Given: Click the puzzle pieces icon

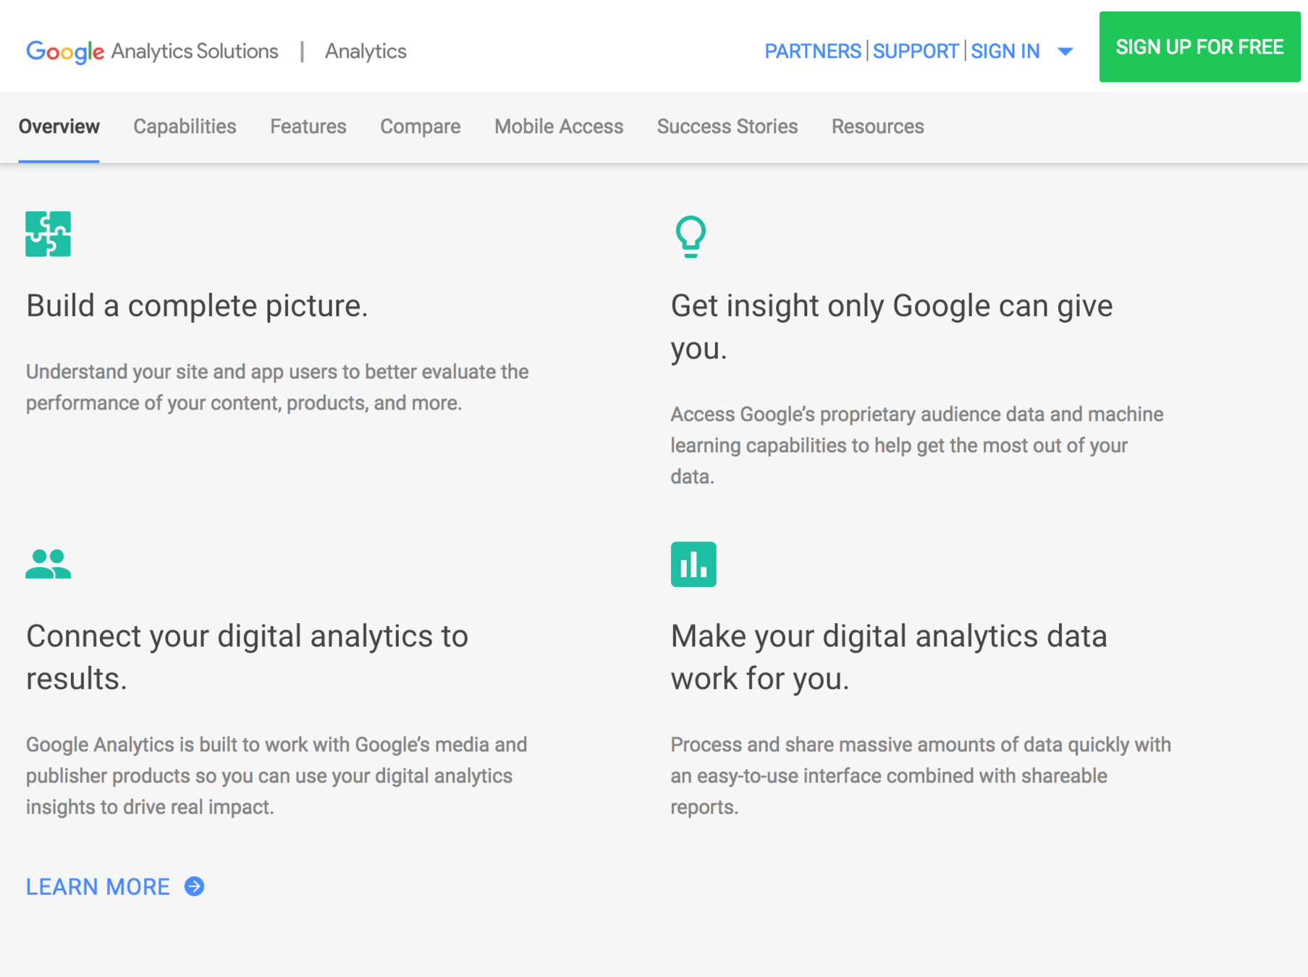Looking at the screenshot, I should (x=48, y=234).
